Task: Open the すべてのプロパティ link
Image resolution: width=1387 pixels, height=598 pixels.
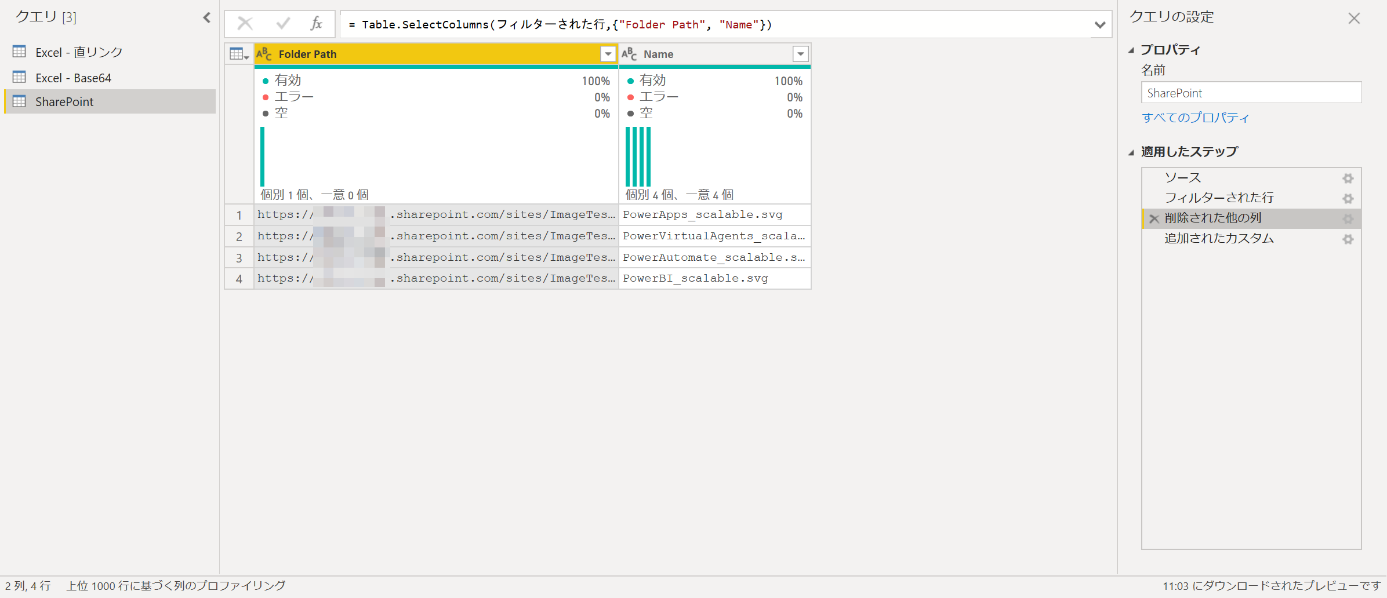Action: (1195, 118)
